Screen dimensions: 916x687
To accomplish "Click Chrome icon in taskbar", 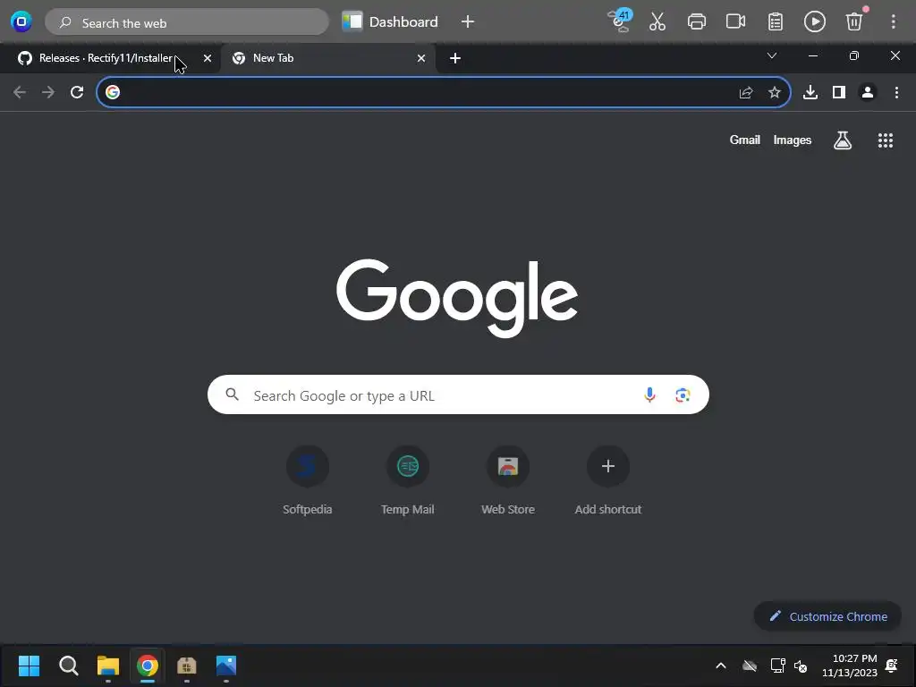I will [x=148, y=666].
